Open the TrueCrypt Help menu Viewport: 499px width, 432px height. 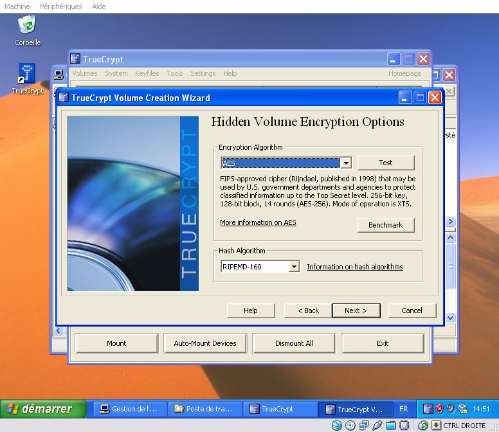pyautogui.click(x=230, y=73)
